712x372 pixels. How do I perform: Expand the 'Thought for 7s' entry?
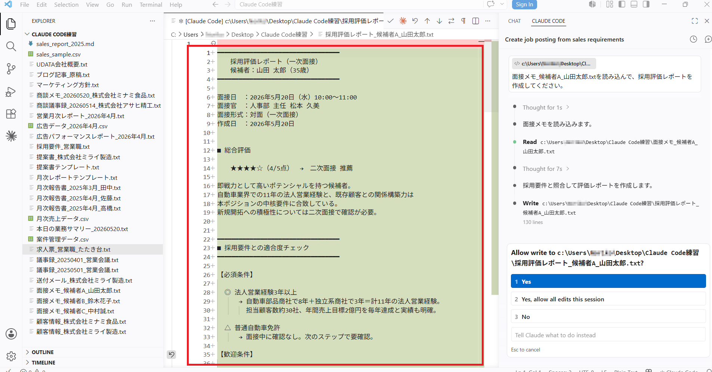click(546, 169)
